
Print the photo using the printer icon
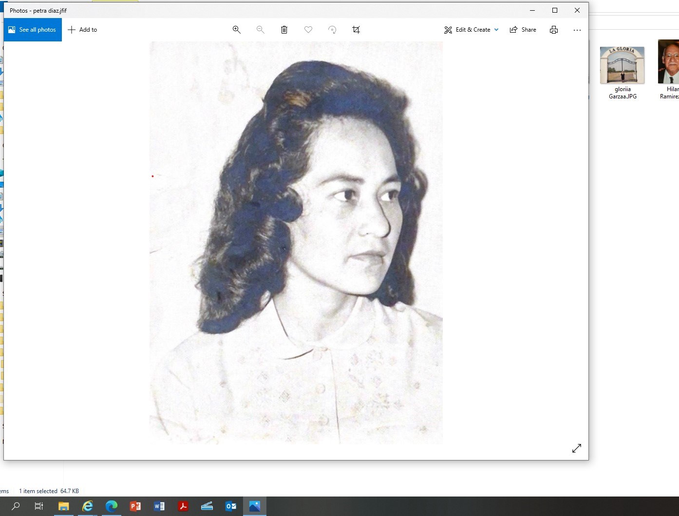point(554,29)
